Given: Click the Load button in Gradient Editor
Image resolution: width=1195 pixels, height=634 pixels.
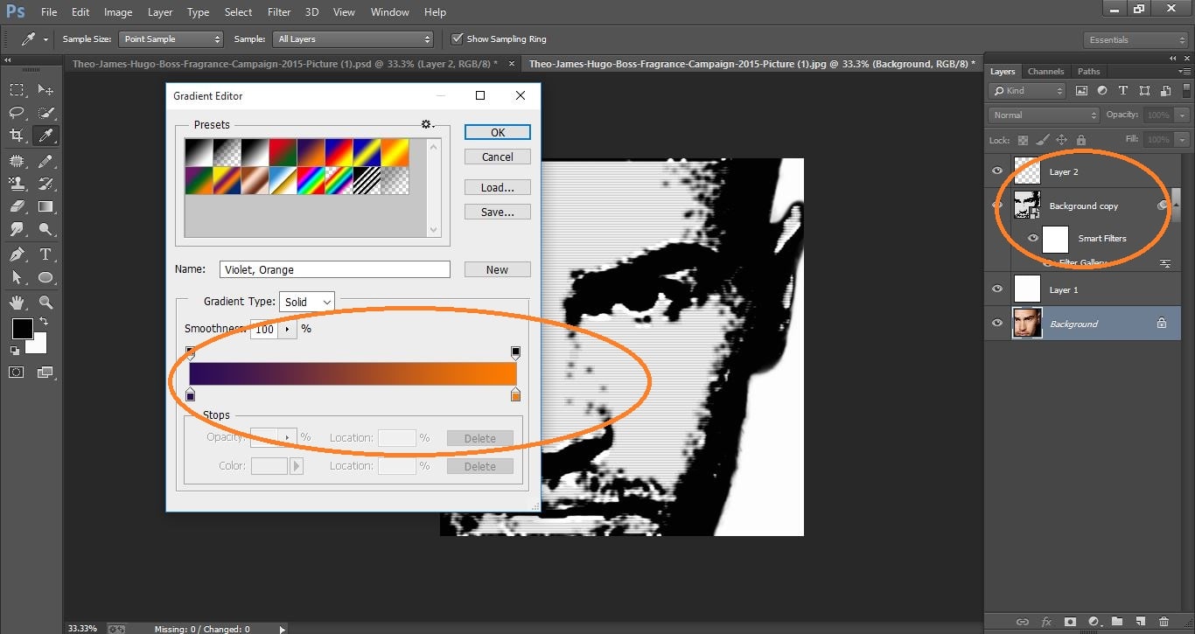Looking at the screenshot, I should click(497, 186).
